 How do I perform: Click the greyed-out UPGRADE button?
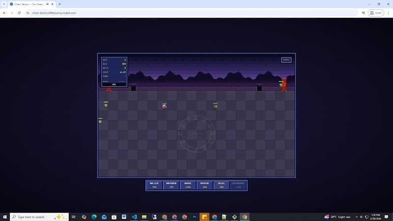point(238,186)
